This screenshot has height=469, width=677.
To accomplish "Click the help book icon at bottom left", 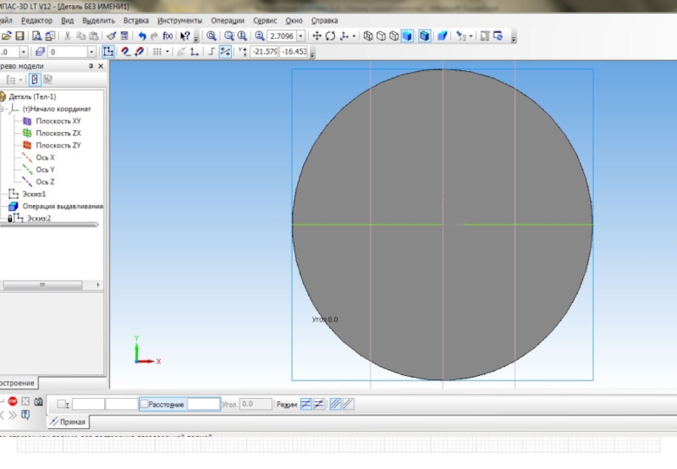I will tap(25, 415).
